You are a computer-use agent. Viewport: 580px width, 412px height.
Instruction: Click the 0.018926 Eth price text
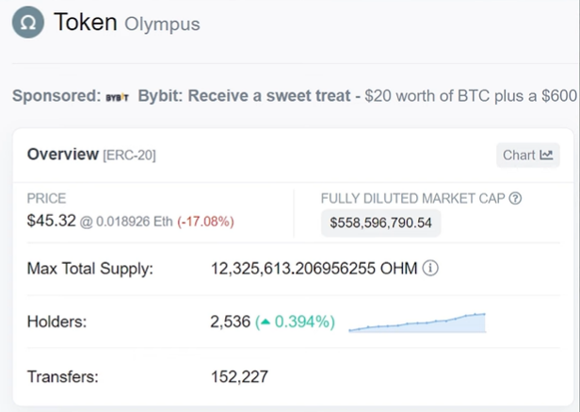click(135, 222)
